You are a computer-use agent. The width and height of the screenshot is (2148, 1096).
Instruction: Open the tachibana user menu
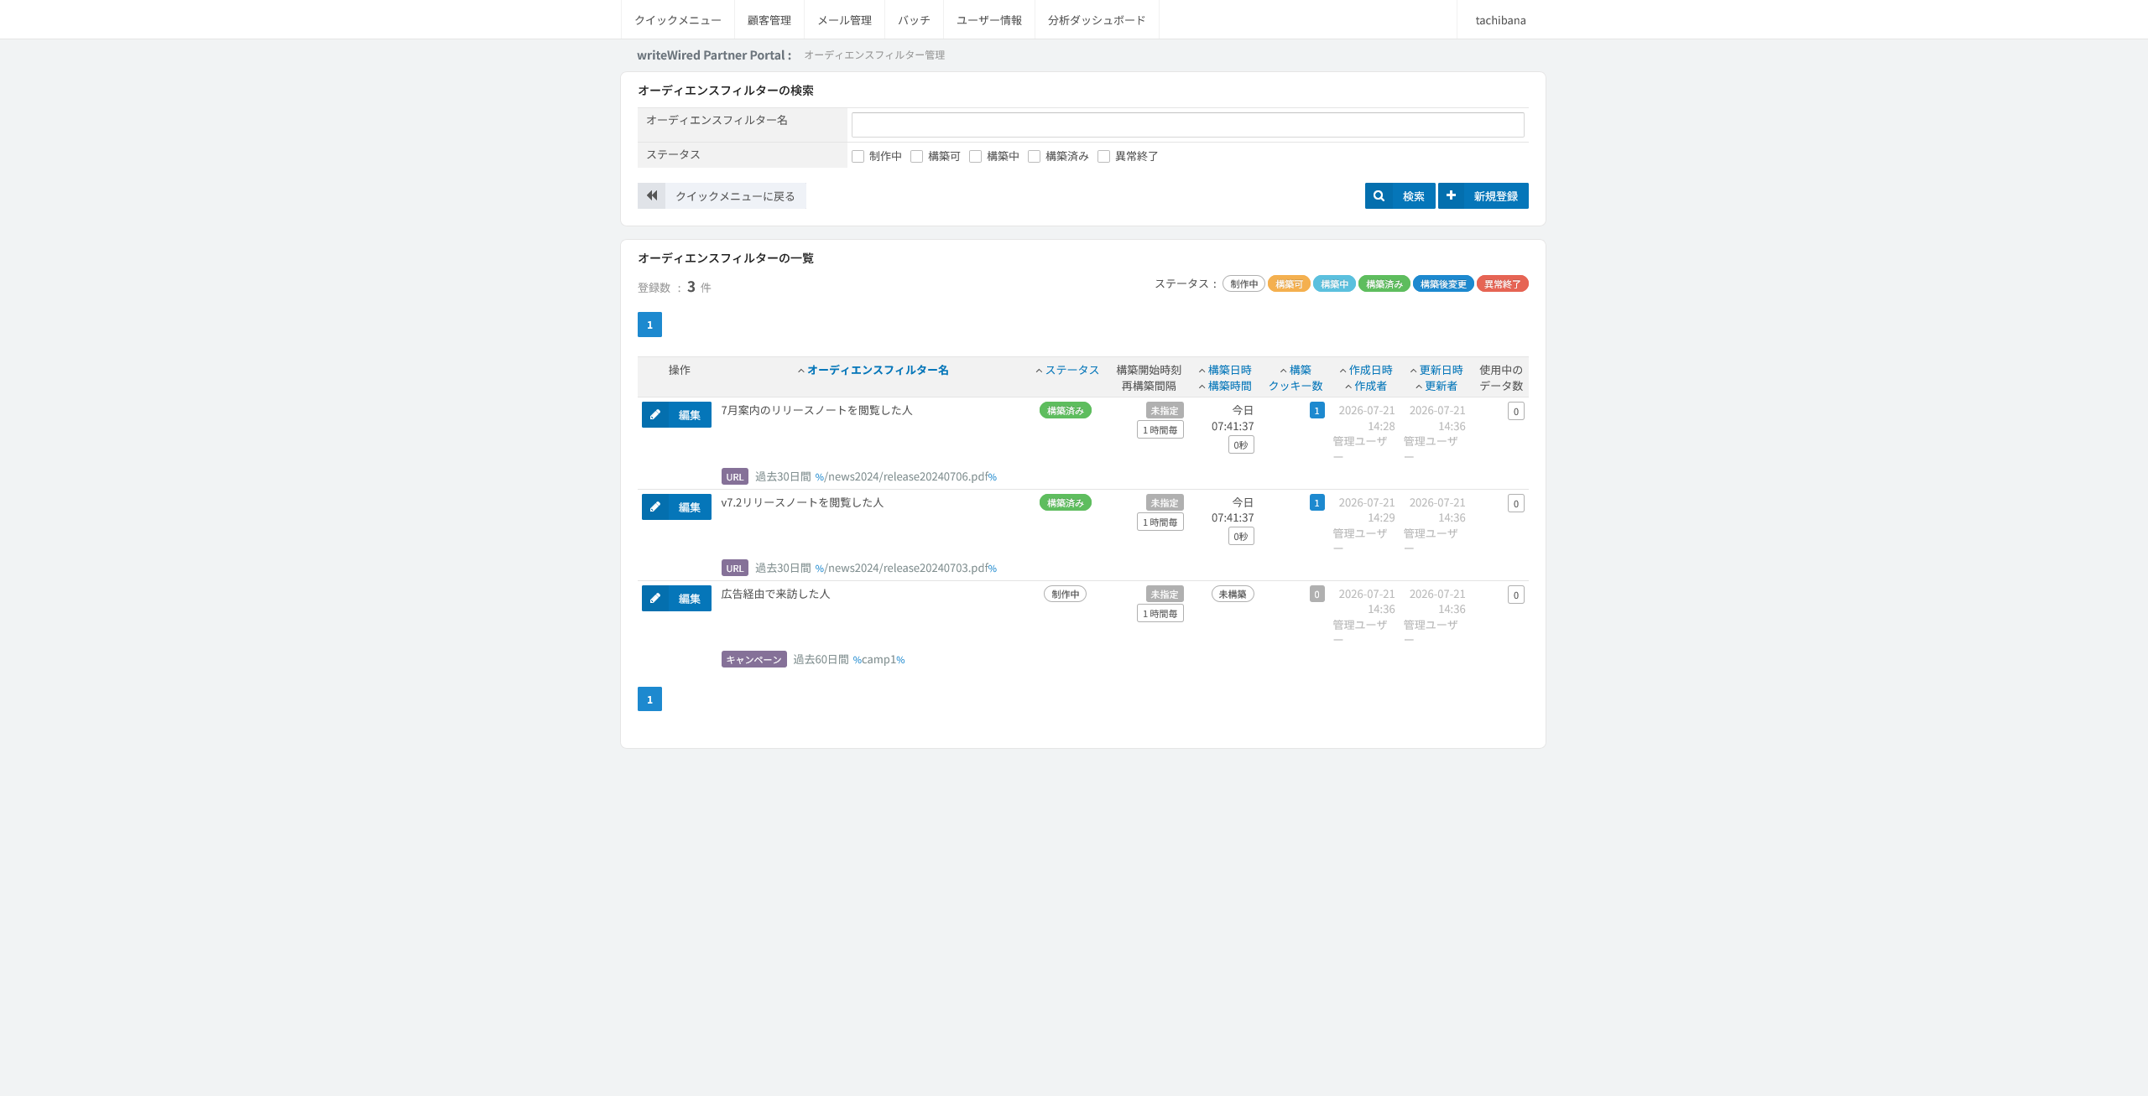point(1501,20)
